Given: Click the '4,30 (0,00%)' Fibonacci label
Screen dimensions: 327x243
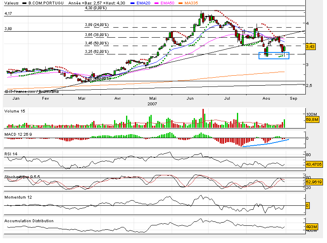Looking at the screenshot, I should [96, 8].
